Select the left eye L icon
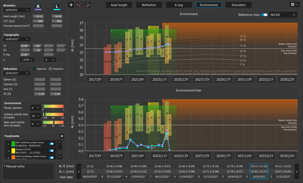Screen dimensions: 303x183 [x=57, y=7]
